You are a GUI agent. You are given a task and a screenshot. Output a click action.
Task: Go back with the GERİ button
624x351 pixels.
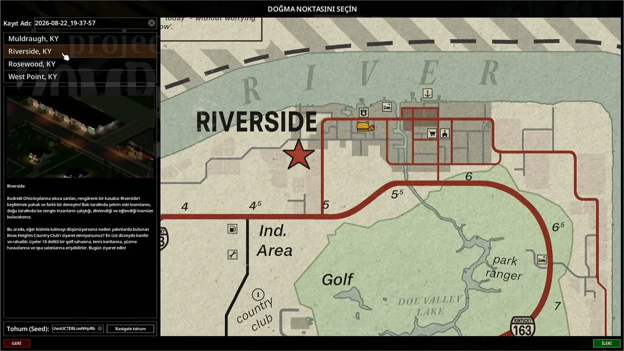click(x=17, y=343)
